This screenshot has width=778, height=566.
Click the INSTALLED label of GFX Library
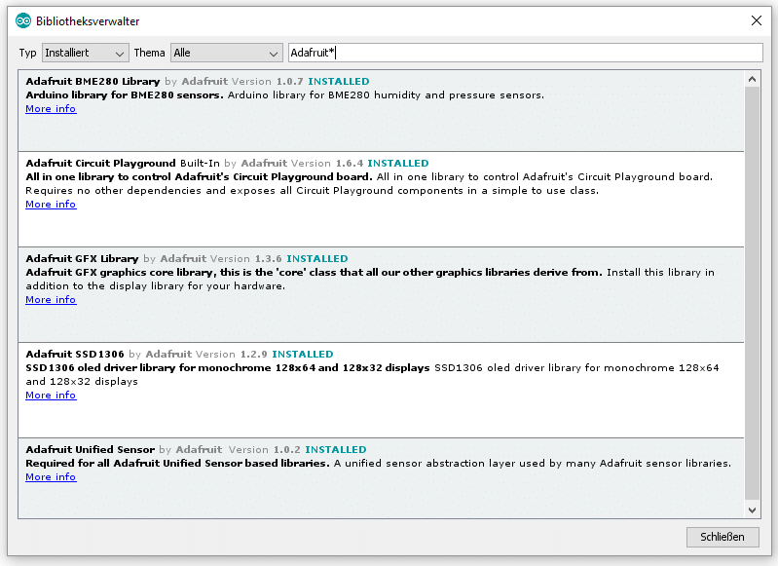[317, 259]
